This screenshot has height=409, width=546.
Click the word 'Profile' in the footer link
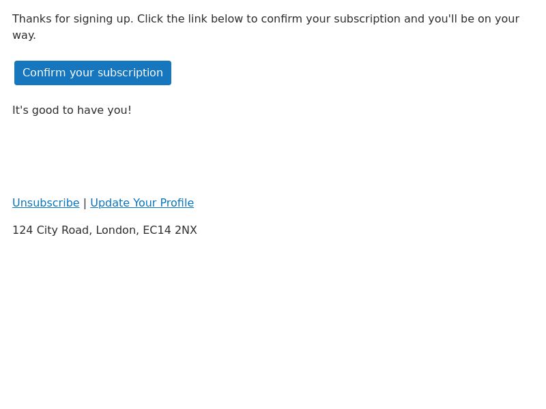[177, 202]
